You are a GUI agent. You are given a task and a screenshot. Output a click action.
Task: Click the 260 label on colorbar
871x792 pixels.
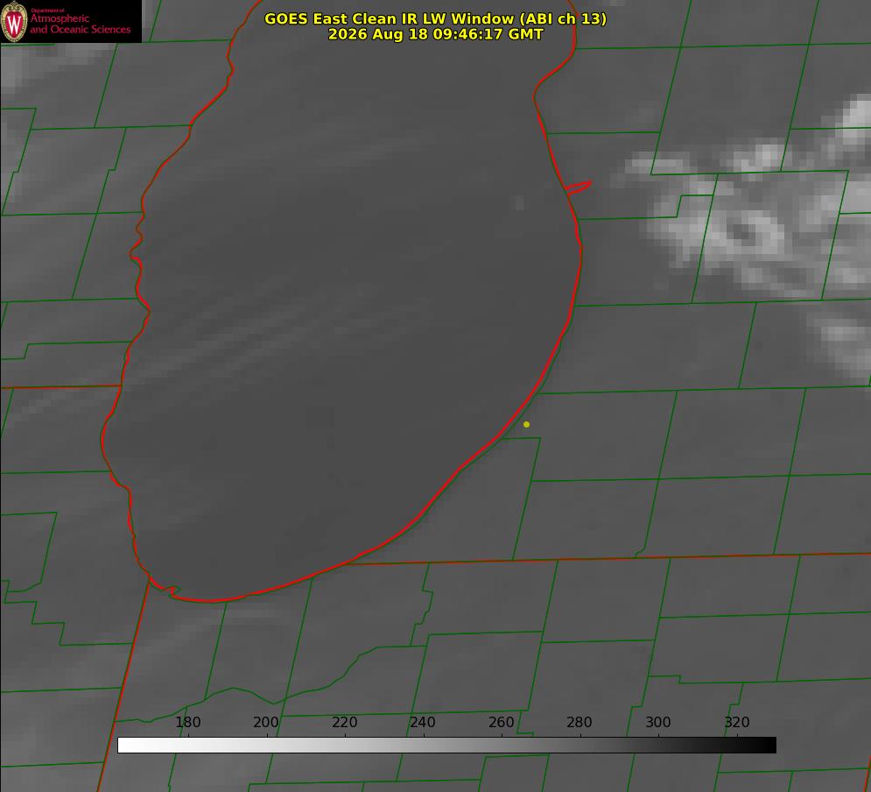[x=501, y=722]
